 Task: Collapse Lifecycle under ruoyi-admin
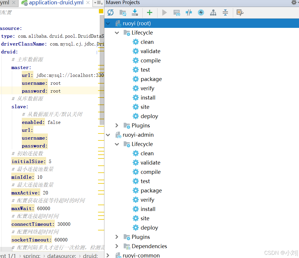117,144
